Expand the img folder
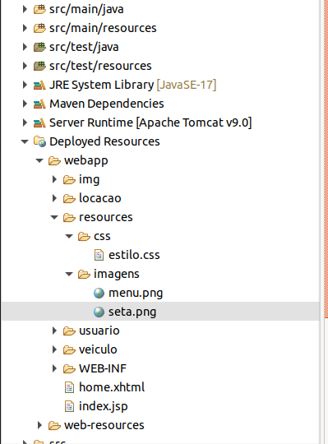Screen dimensions: 328x444 pos(54,179)
